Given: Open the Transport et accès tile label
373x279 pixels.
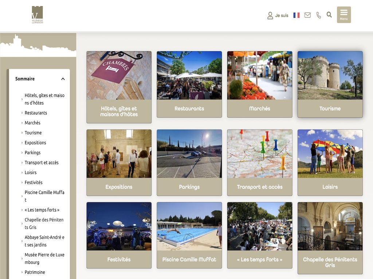Looking at the screenshot, I should click(259, 187).
